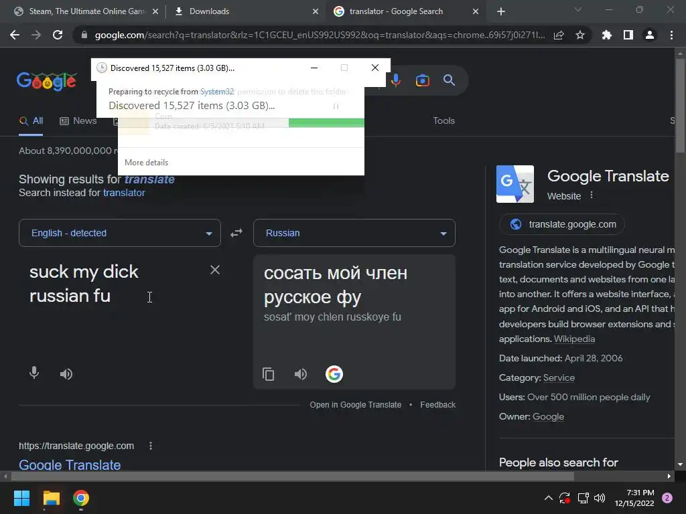
Task: Go to Google home via logo
Action: coord(46,81)
